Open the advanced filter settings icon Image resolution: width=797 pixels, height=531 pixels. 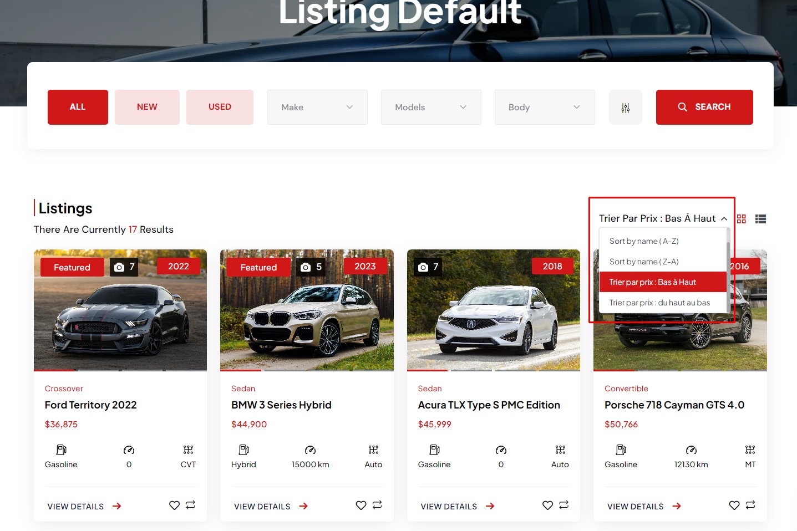tap(625, 108)
